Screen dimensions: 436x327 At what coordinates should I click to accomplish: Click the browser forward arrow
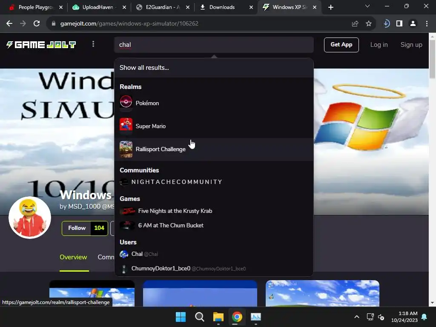coord(23,24)
